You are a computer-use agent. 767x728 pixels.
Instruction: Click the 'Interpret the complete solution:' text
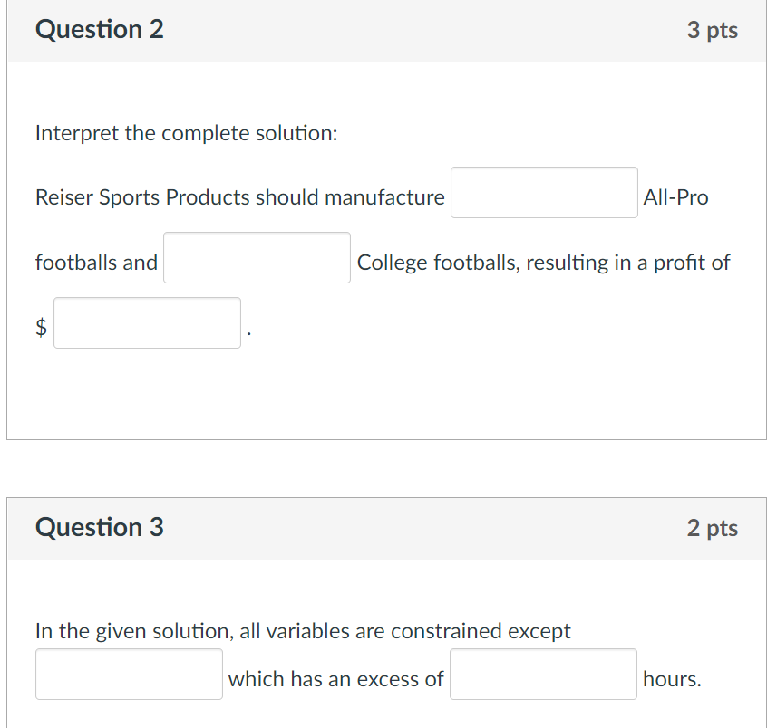click(186, 134)
